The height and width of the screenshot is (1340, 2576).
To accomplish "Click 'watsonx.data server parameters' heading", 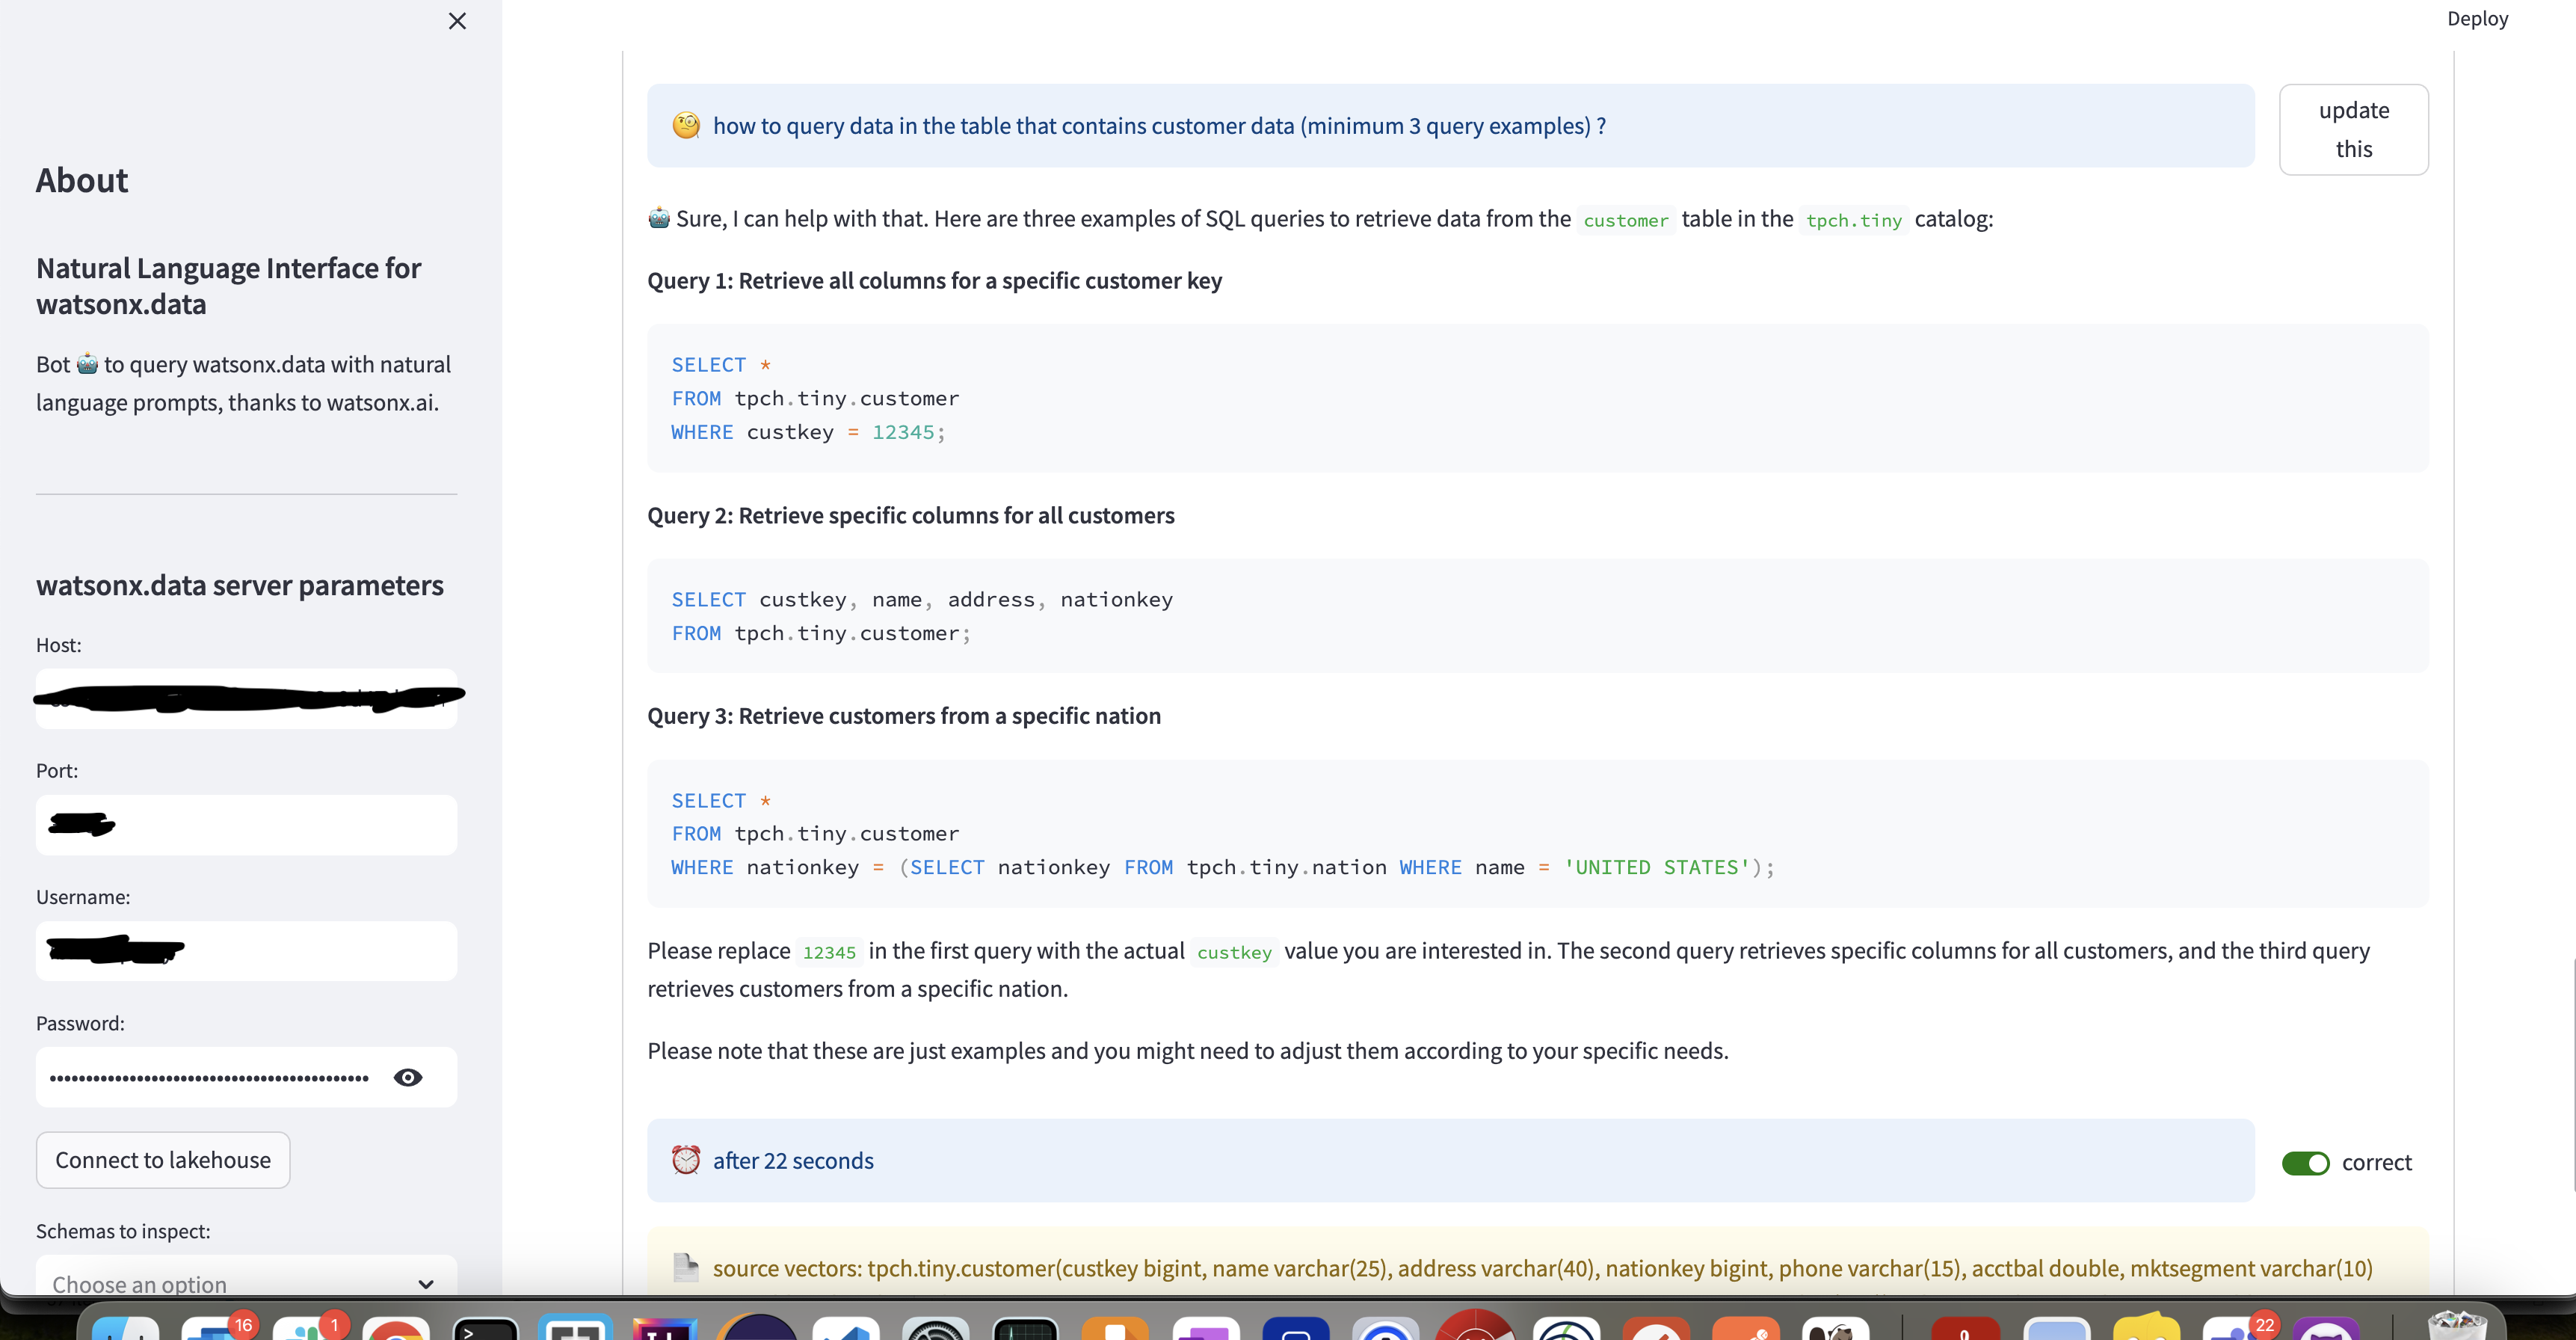I will 240,585.
